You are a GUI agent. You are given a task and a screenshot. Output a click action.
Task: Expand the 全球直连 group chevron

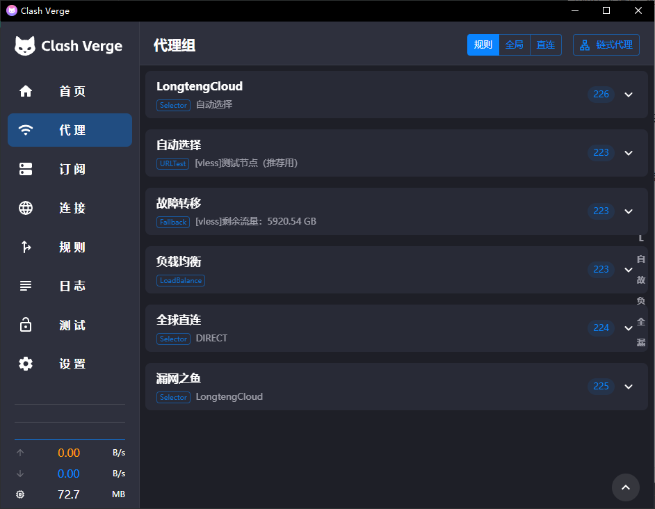pos(629,328)
